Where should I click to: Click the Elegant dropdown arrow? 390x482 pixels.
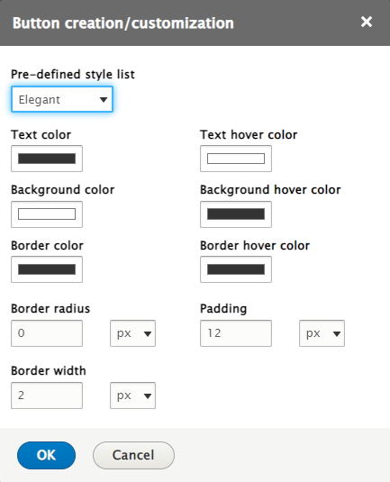pos(104,100)
